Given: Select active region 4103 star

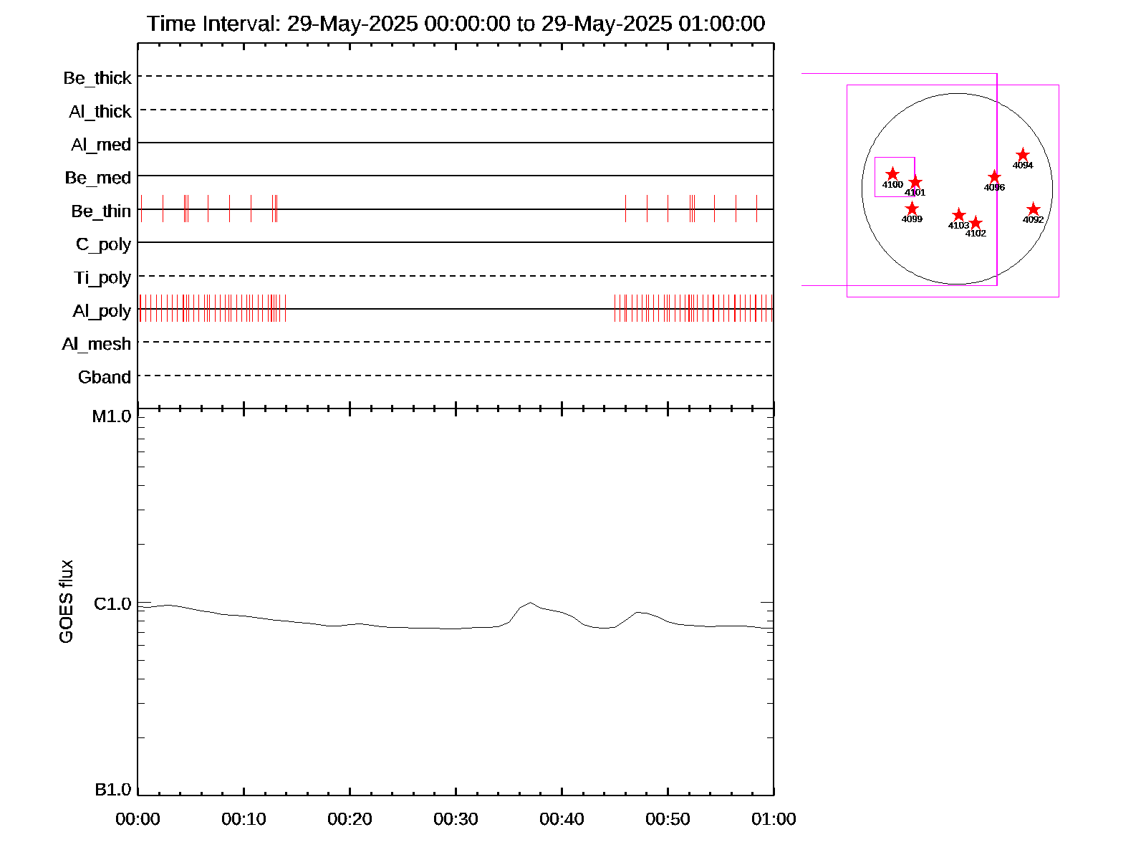Looking at the screenshot, I should 959,215.
